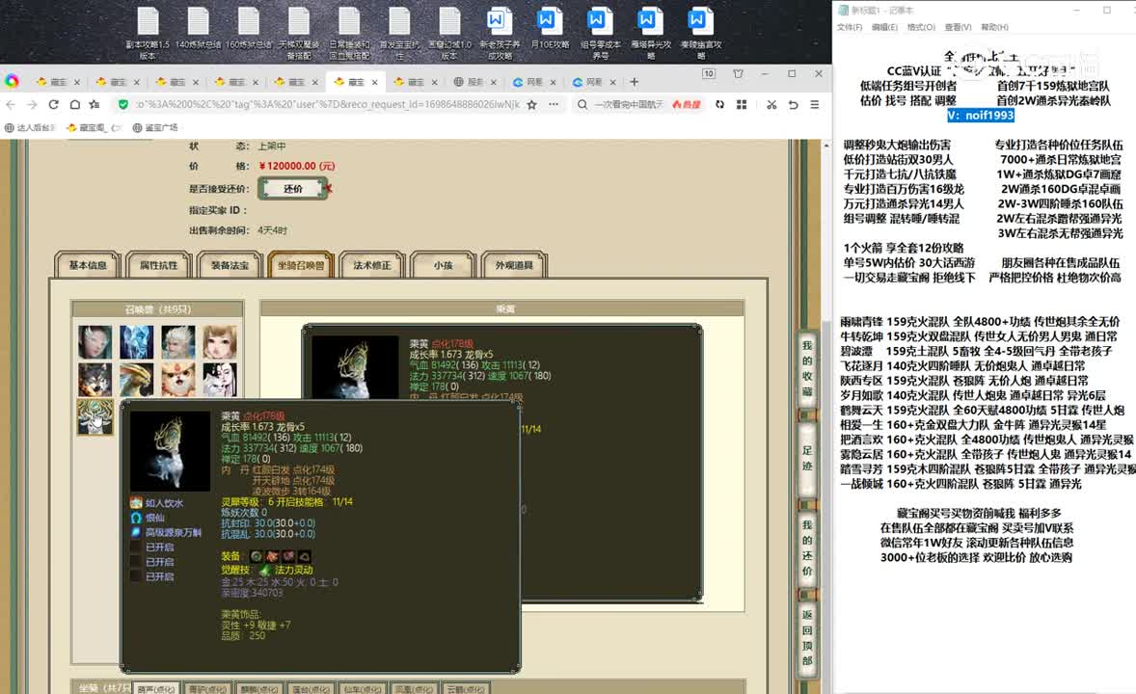The height and width of the screenshot is (694, 1136).
Task: Open the 月10E攻略 WPS document
Action: (x=549, y=29)
